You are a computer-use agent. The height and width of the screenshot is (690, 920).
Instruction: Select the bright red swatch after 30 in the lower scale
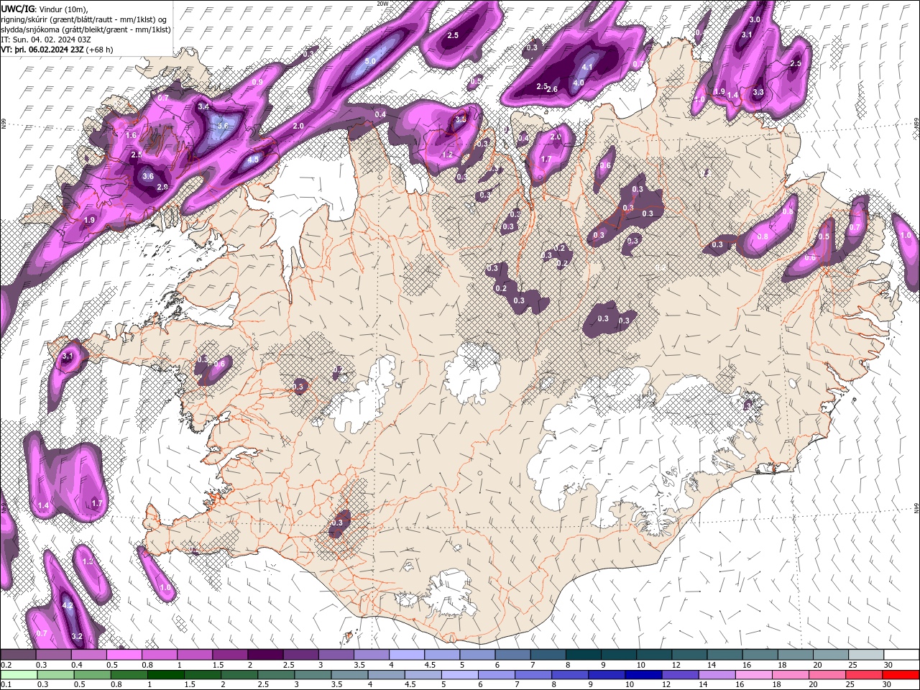coord(901,674)
